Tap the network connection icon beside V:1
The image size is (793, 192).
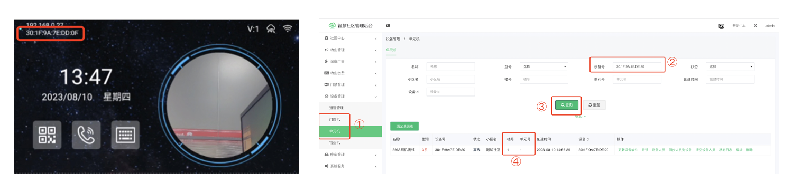pos(271,28)
